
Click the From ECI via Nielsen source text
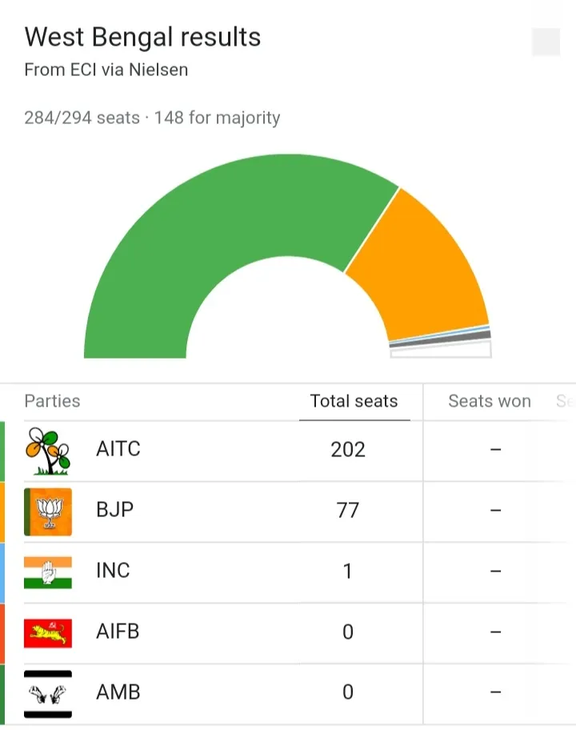pos(106,70)
